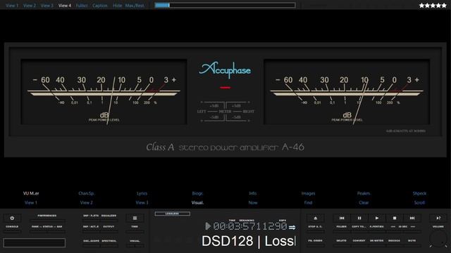Click View 2 in the lower link row
The height and width of the screenshot is (253, 451).
pos(86,202)
